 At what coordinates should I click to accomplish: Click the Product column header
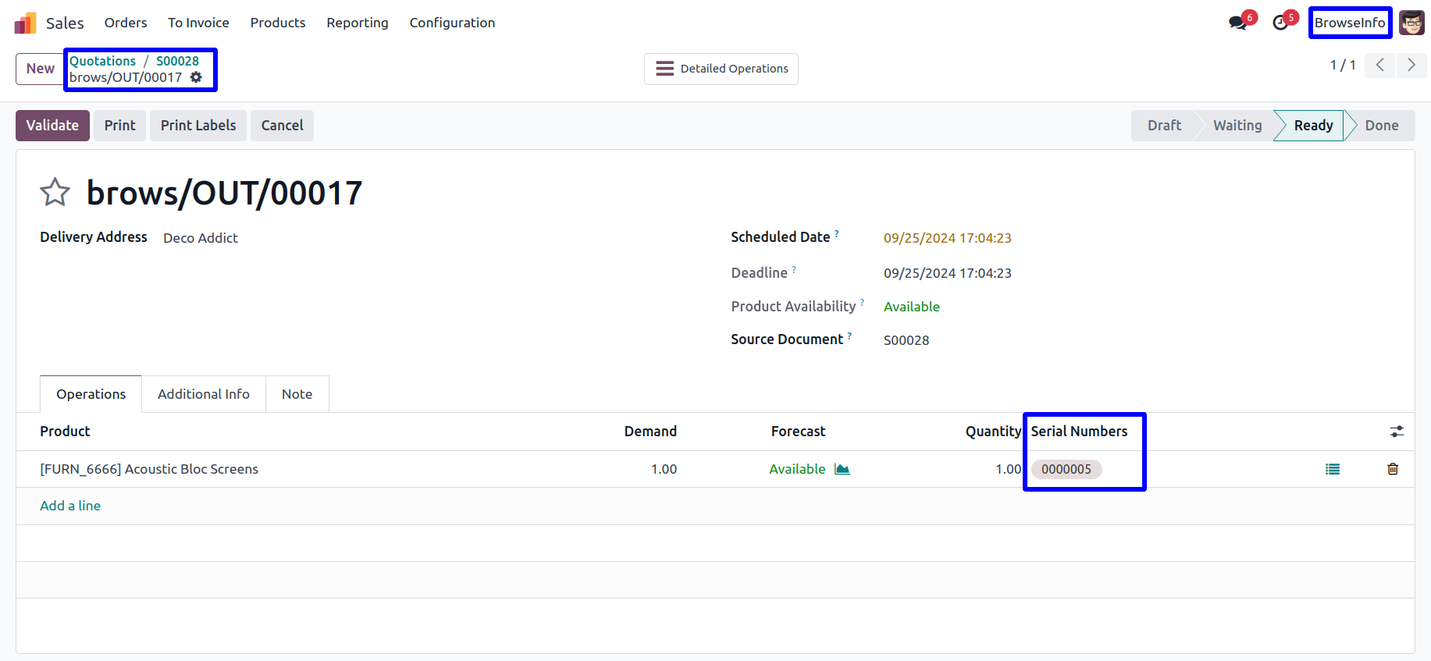click(65, 432)
